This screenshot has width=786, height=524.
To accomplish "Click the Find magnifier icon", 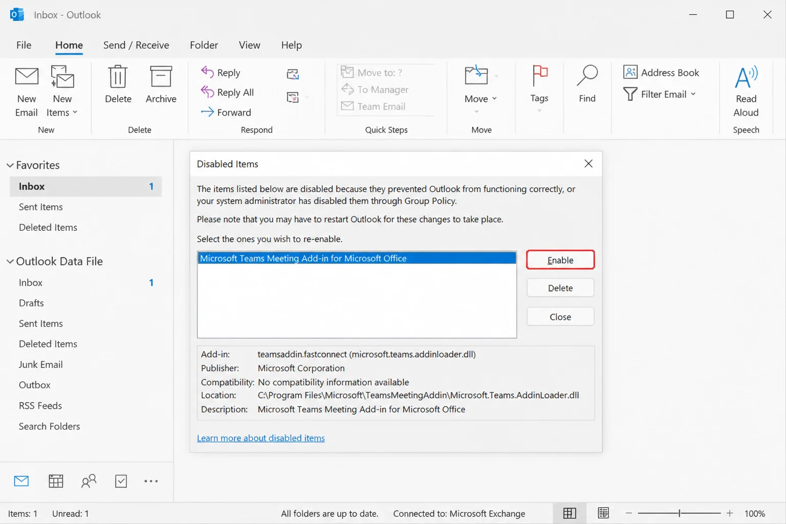I will [587, 76].
